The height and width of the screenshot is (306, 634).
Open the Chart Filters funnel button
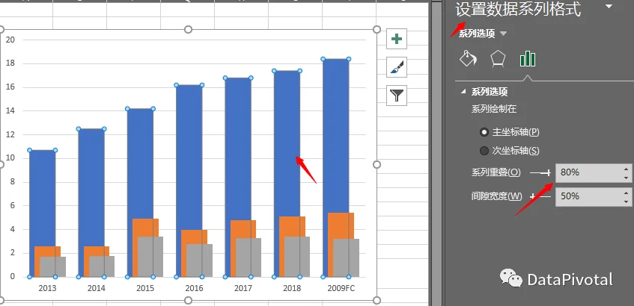(x=397, y=96)
